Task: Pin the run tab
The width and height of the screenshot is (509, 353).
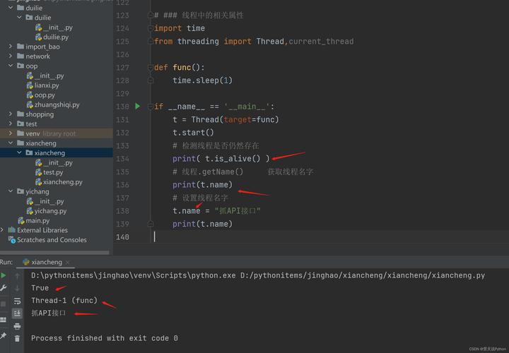Action: pyautogui.click(x=4, y=335)
